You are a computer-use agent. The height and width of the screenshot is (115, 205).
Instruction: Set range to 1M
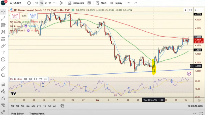click(23, 106)
